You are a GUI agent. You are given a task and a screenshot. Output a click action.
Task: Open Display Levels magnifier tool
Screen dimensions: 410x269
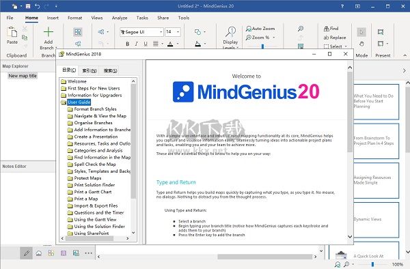point(231,32)
